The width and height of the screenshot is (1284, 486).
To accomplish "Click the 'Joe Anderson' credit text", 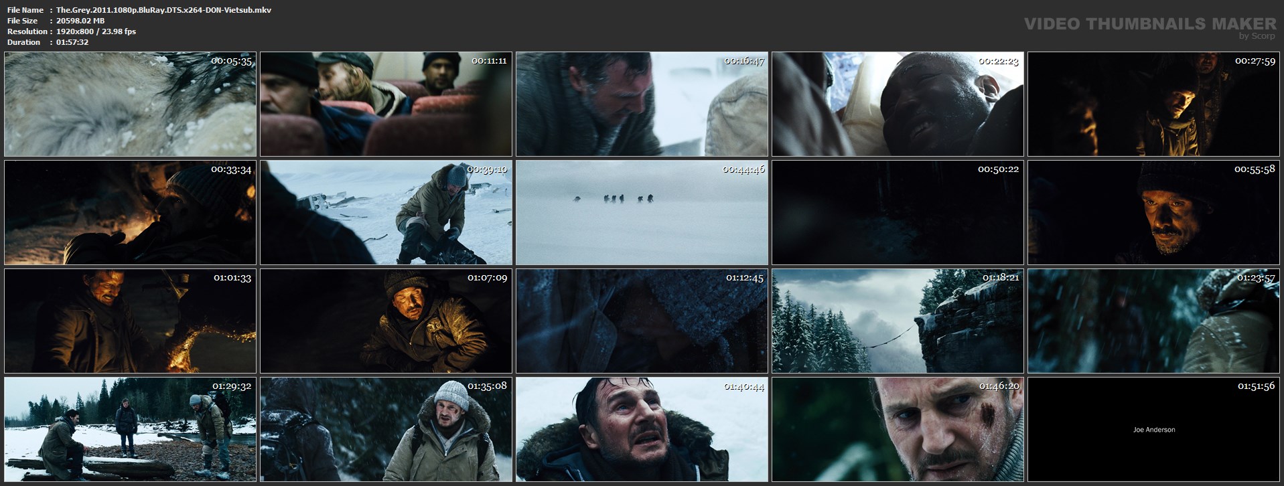I will pyautogui.click(x=1153, y=430).
